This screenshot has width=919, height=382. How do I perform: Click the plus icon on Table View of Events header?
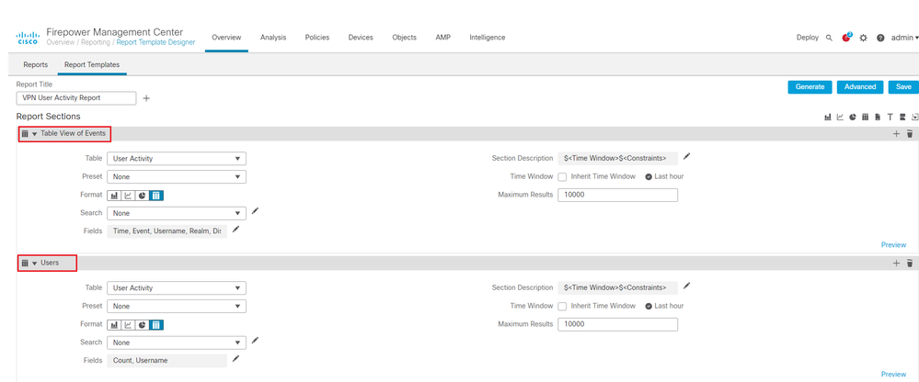[896, 134]
